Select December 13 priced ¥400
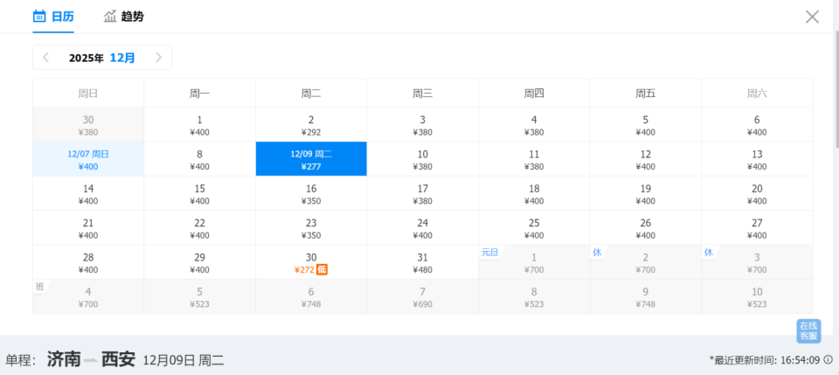This screenshot has width=839, height=375. point(757,159)
